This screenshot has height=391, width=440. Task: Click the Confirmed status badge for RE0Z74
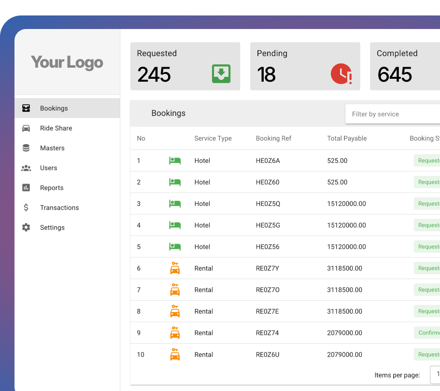(427, 333)
